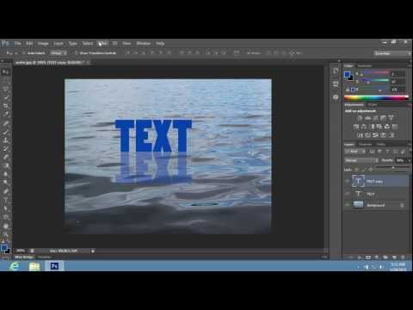Select the Eraser tool
Image resolution: width=413 pixels, height=310 pixels.
click(6, 157)
